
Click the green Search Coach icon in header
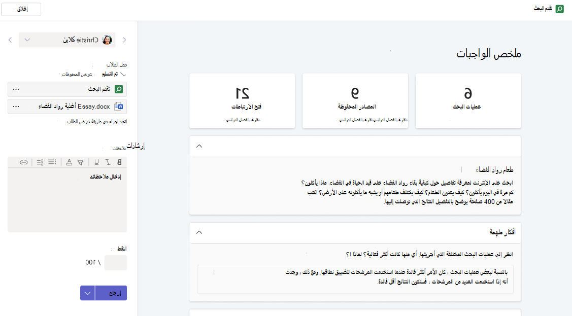tap(559, 9)
